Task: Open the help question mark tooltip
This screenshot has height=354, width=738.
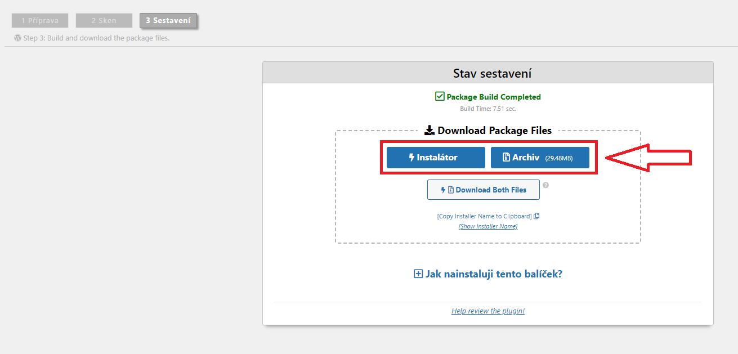Action: tap(545, 185)
